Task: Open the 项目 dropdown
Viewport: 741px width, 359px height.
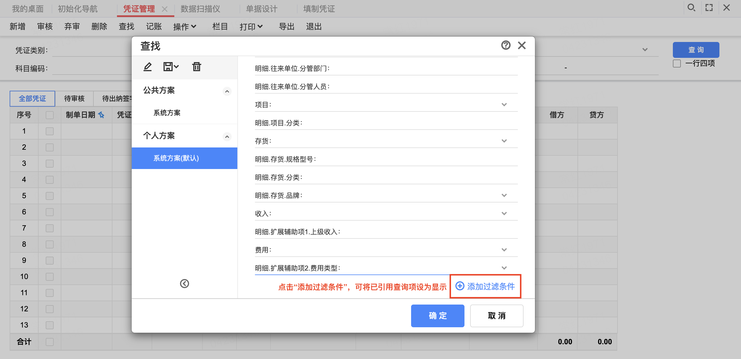Action: pos(504,105)
